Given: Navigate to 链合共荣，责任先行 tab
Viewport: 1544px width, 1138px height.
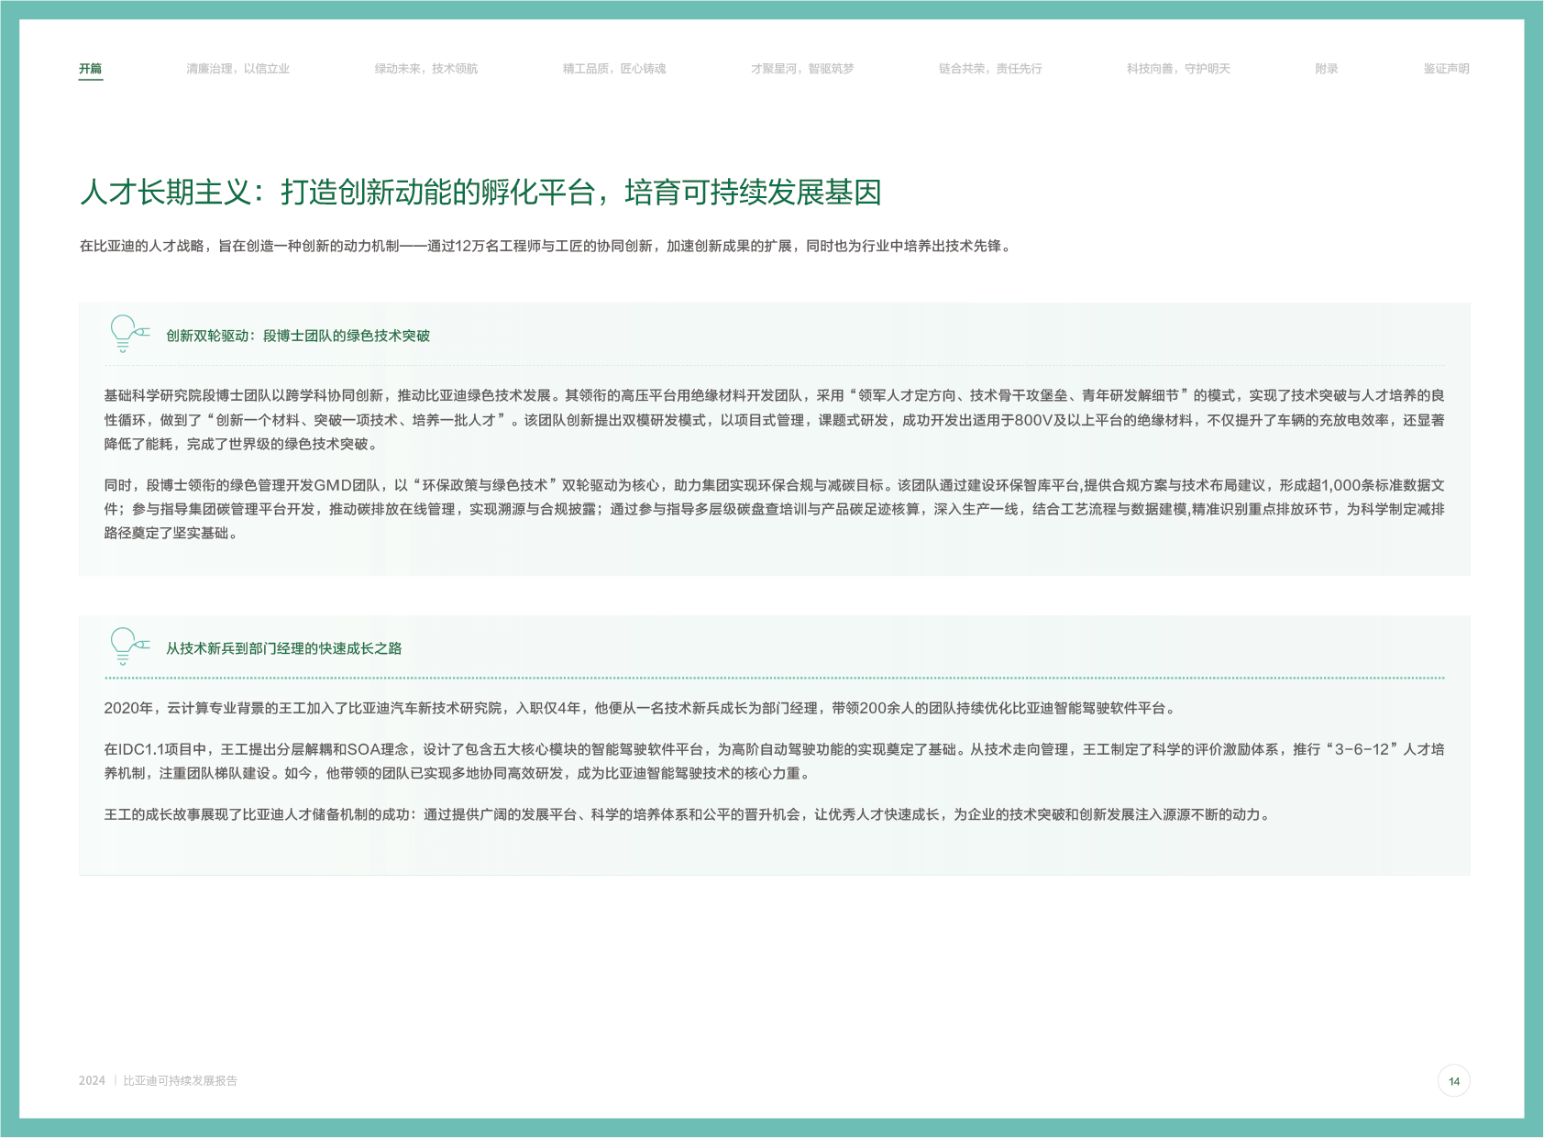Looking at the screenshot, I should click(989, 69).
